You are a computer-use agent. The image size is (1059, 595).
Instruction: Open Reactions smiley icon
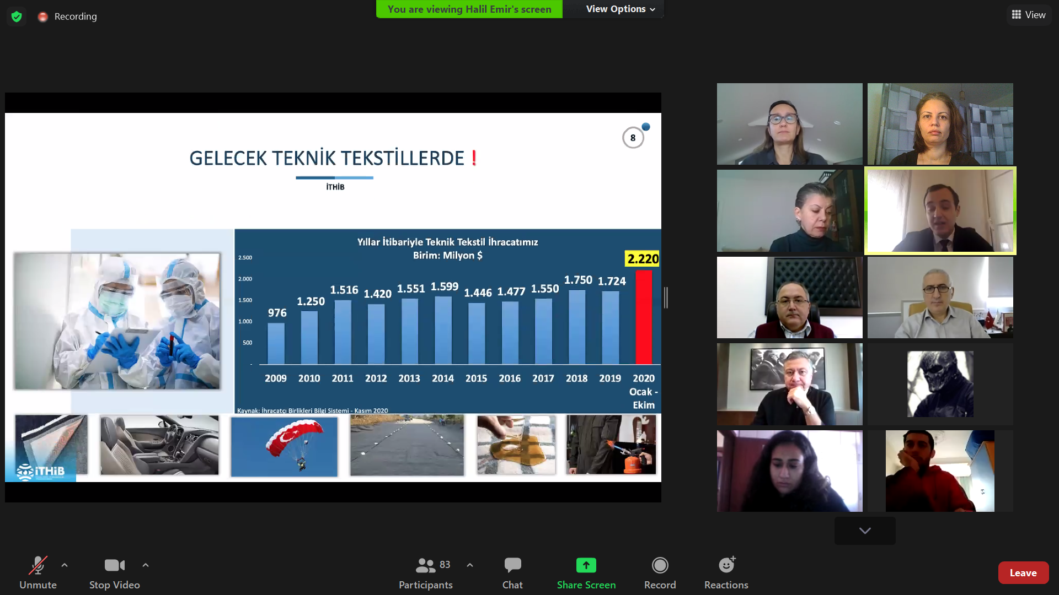point(726,565)
